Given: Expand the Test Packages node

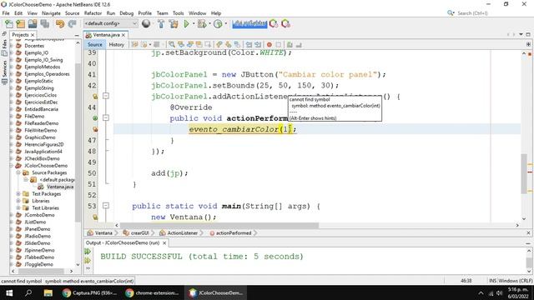Looking at the screenshot, I should (x=18, y=194).
